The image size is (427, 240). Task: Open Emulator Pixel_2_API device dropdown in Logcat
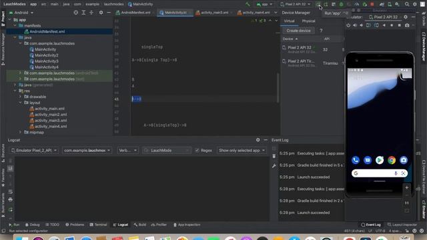(34, 150)
